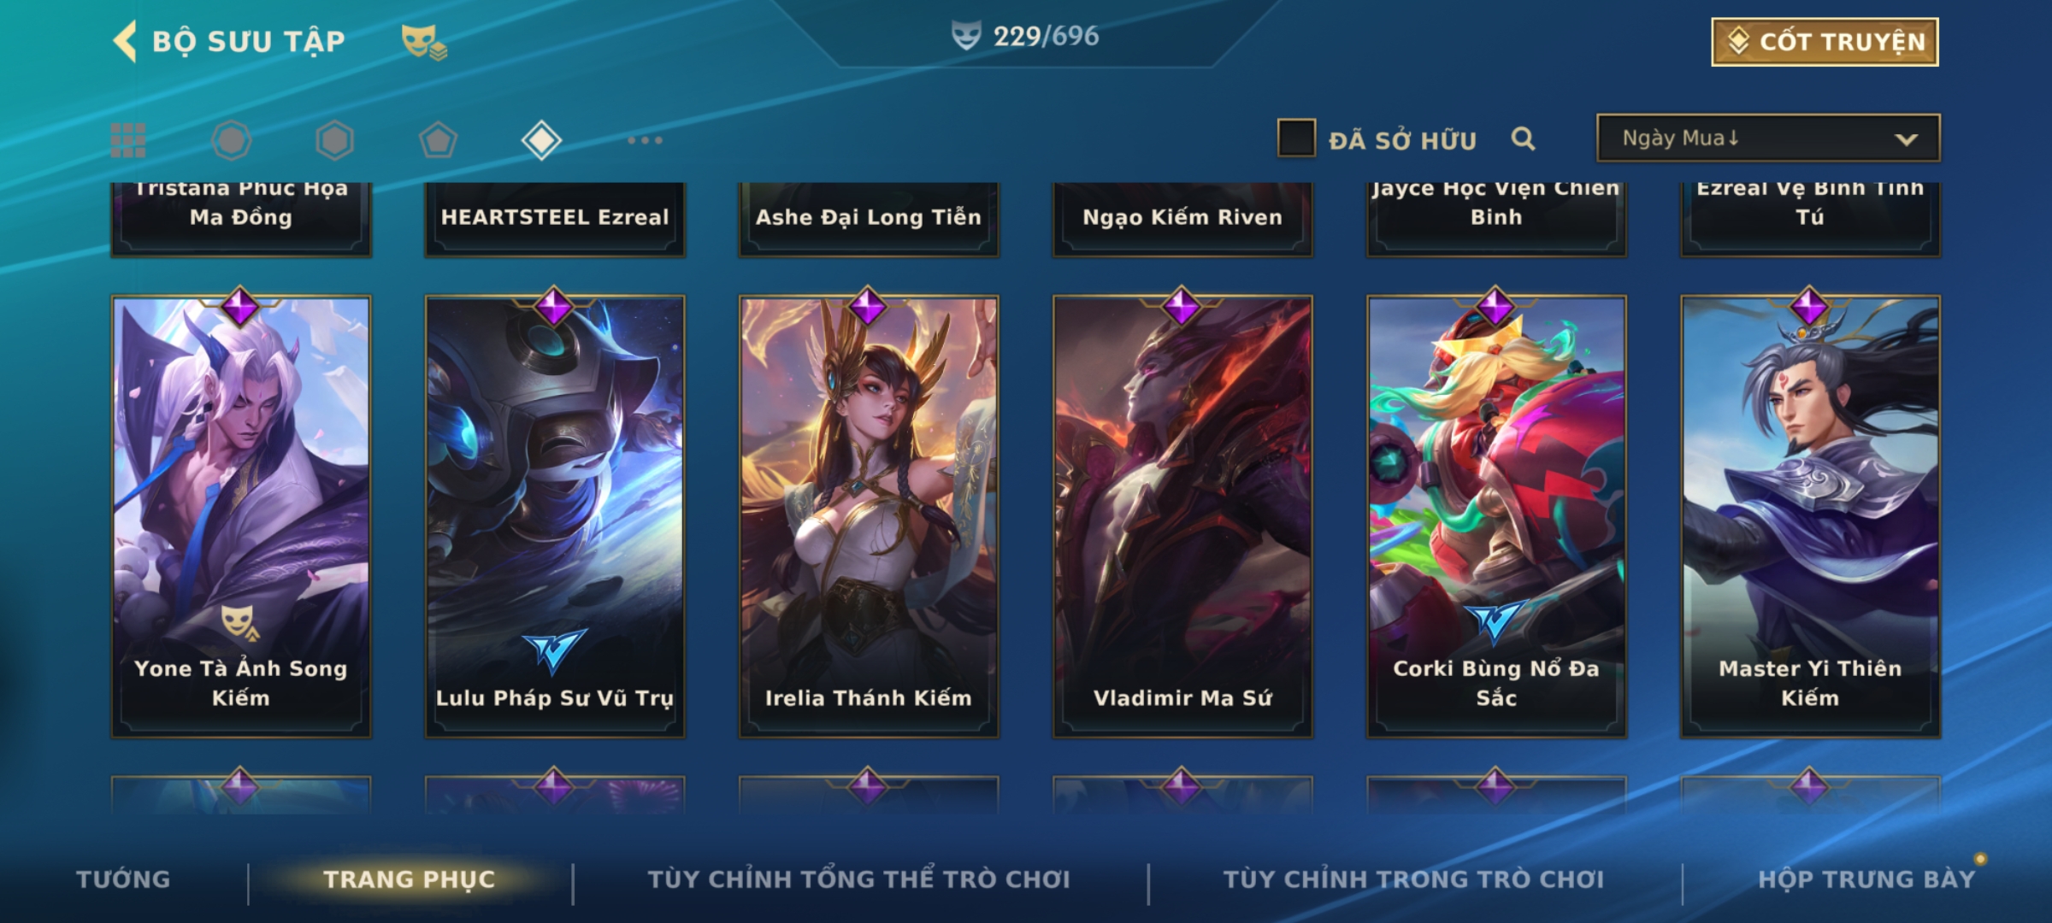The height and width of the screenshot is (923, 2052).
Task: Open Lulu Pháp Sư Vũ Trụ skin card
Action: [x=555, y=516]
